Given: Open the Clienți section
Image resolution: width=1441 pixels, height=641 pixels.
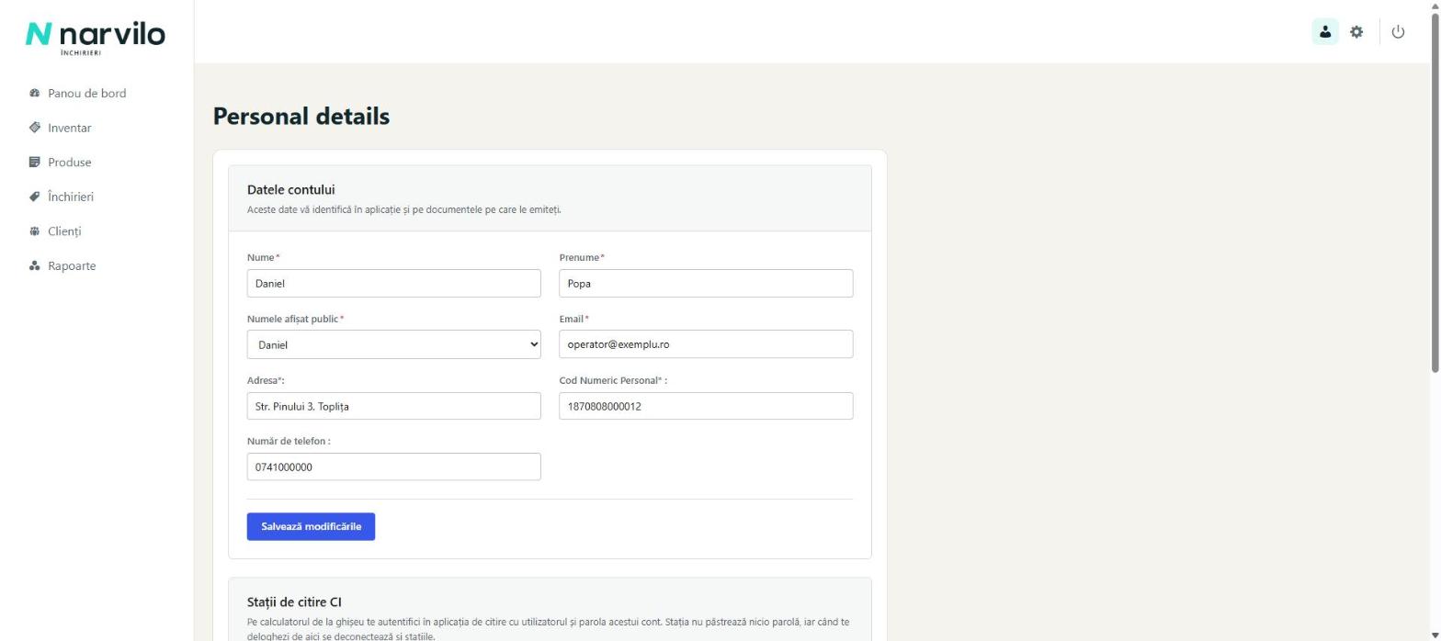Looking at the screenshot, I should coord(64,231).
